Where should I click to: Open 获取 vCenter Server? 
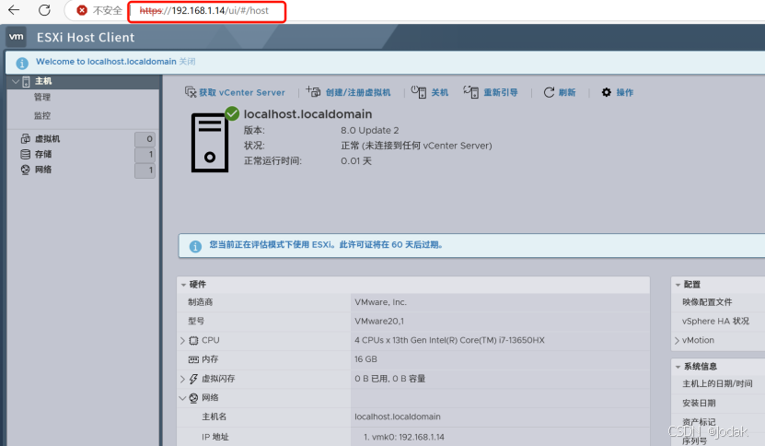click(235, 92)
